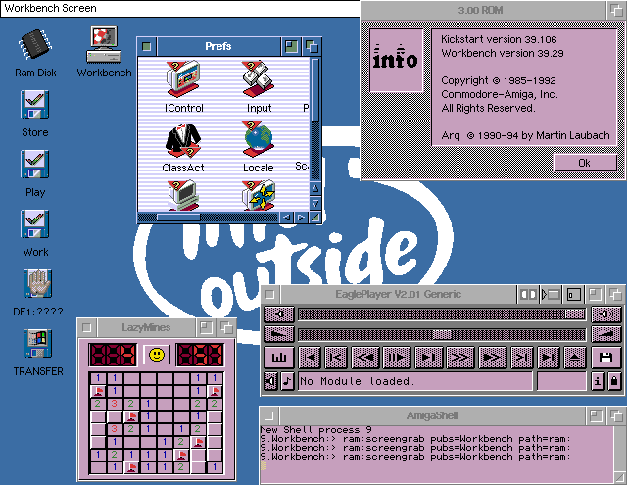Select the Workbench disk icon
The width and height of the screenshot is (627, 485).
click(x=104, y=44)
